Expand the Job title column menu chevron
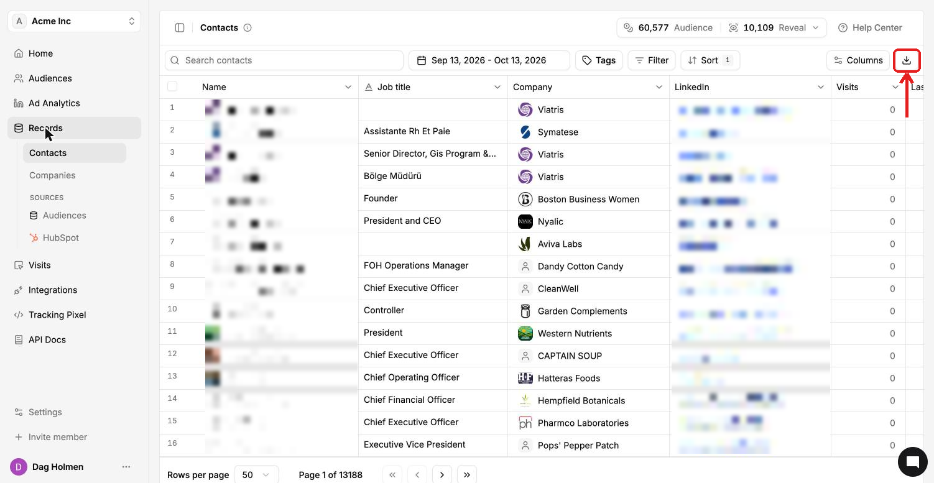The width and height of the screenshot is (934, 483). point(497,87)
